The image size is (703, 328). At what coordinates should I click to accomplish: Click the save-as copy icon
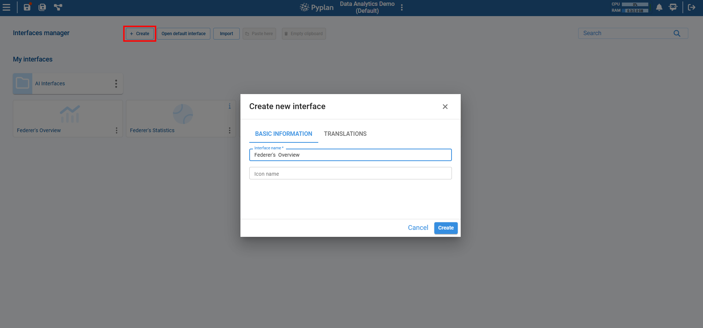42,7
